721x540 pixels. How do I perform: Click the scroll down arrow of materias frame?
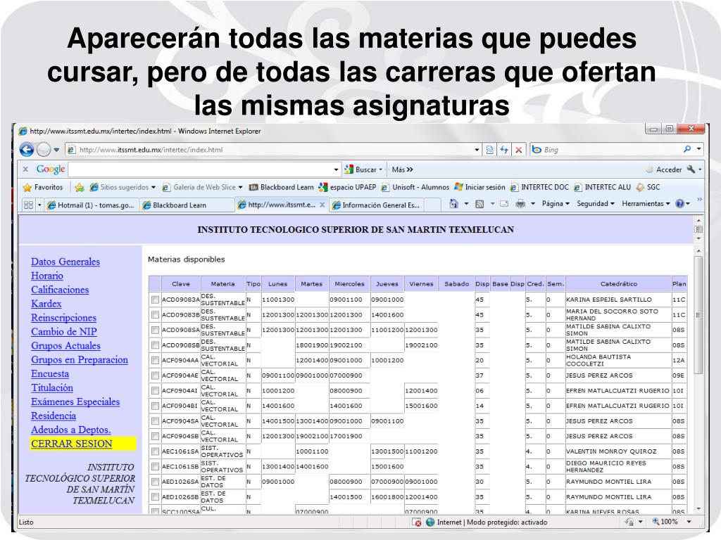(x=698, y=508)
